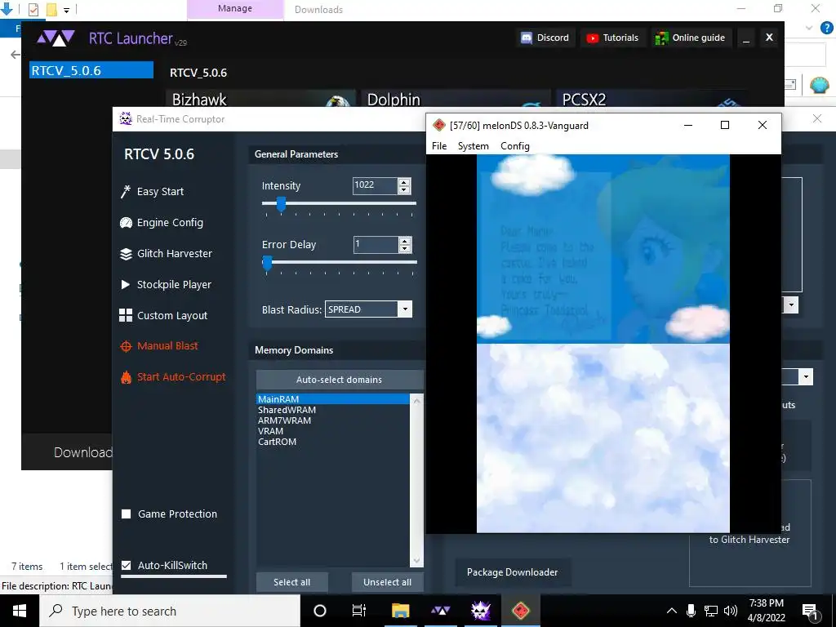Viewport: 836px width, 627px height.
Task: Click the RTC Launcher logo
Action: pyautogui.click(x=56, y=38)
